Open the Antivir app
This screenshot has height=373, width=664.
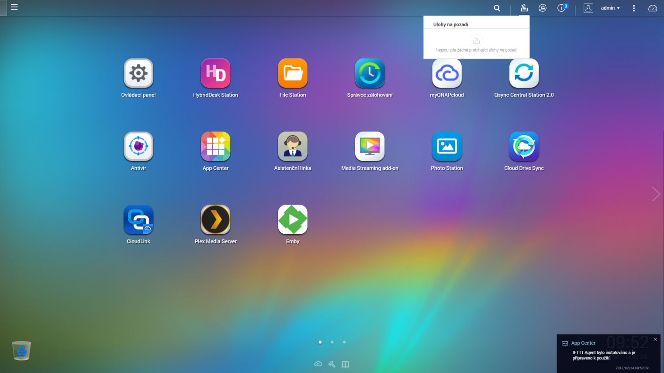pos(138,147)
